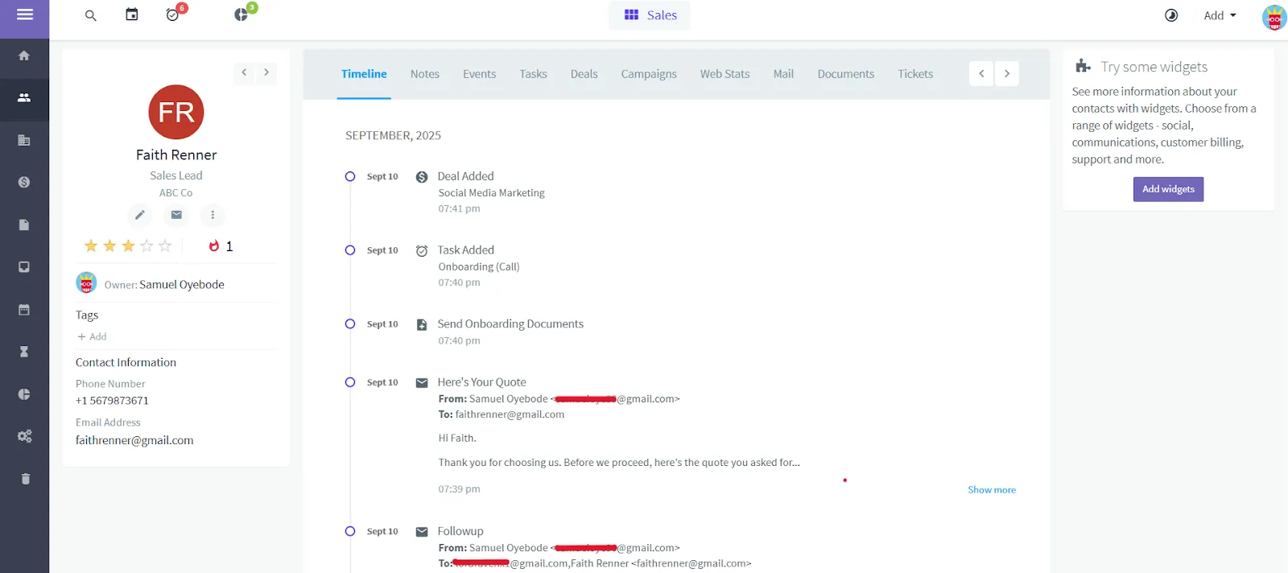Open Contacts in the sidebar

pos(24,97)
